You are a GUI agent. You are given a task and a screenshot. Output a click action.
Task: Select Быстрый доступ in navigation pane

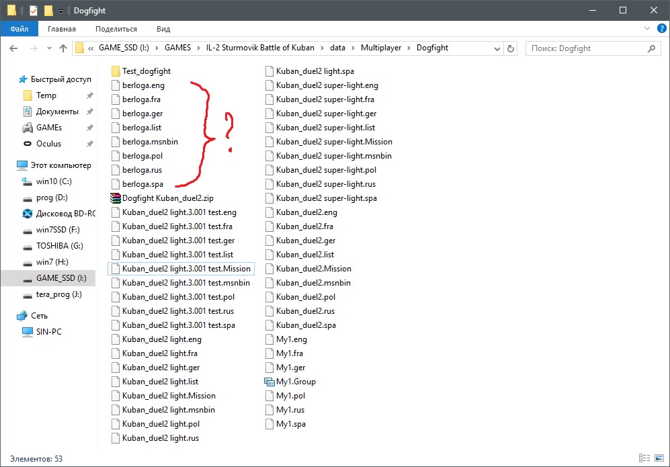tap(60, 79)
